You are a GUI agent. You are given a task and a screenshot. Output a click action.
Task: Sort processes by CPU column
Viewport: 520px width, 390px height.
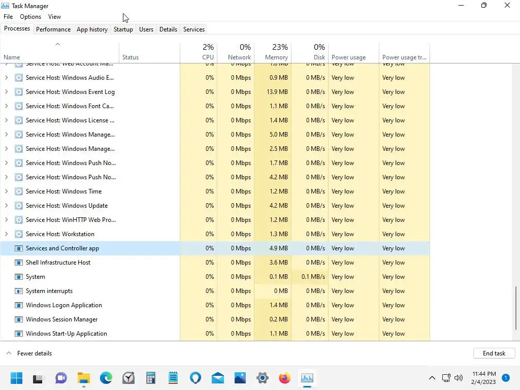[199, 52]
